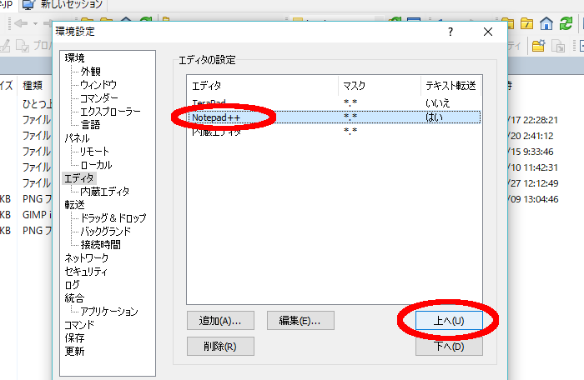Select 外観 in the settings tree
584x380 pixels.
90,72
